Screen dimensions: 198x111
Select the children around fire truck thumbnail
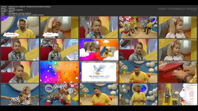(x=59, y=94)
